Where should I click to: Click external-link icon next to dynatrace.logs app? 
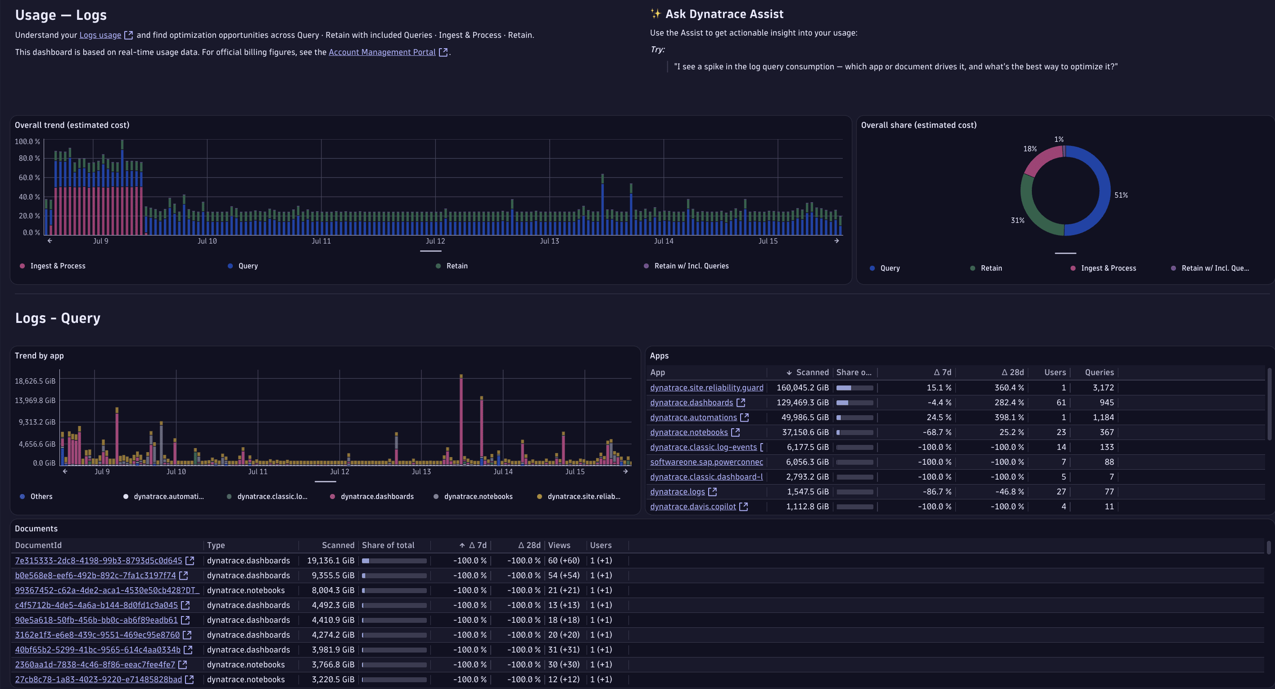tap(713, 491)
